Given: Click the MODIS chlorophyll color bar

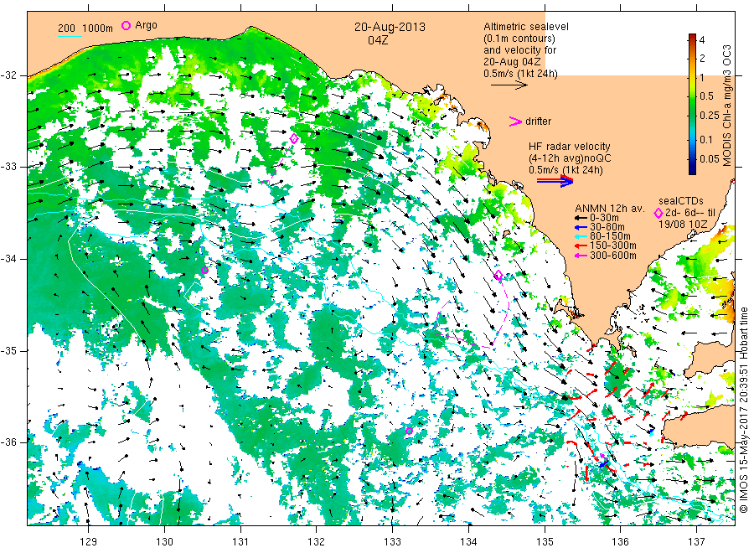Looking at the screenshot, I should (x=692, y=104).
